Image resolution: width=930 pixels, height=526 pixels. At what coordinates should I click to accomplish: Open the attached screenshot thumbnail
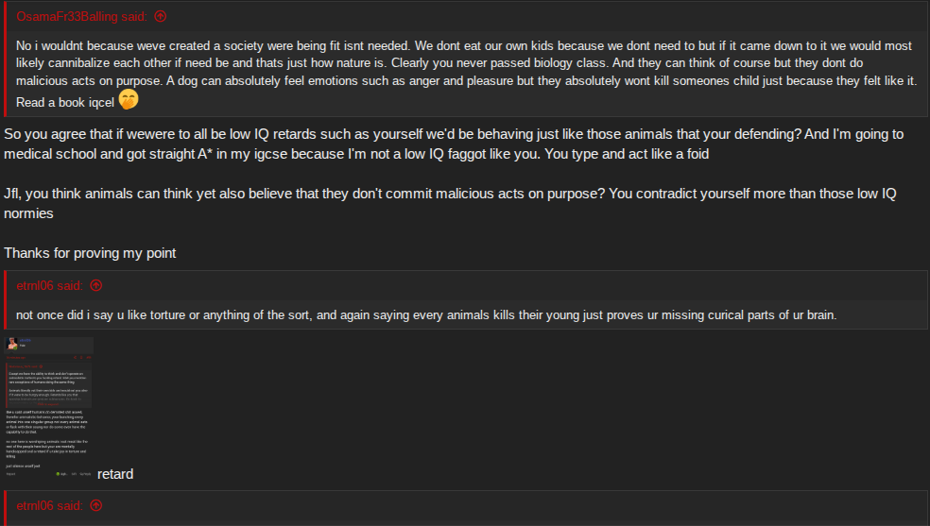(48, 407)
